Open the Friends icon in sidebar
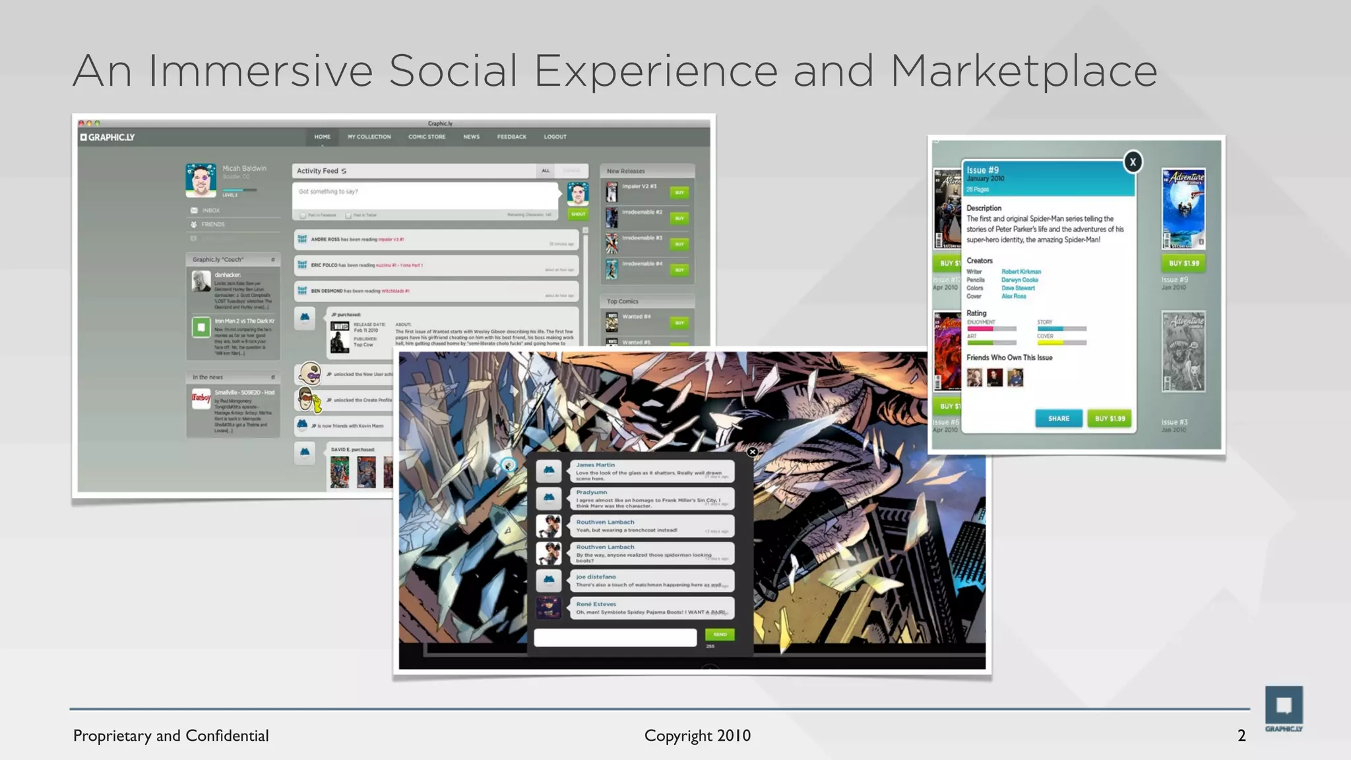The height and width of the screenshot is (760, 1351). coord(194,224)
